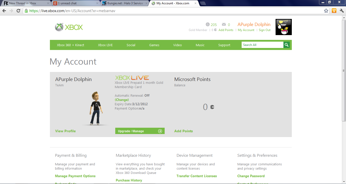Click the Device Management heading
The width and height of the screenshot is (346, 184).
[x=195, y=155]
